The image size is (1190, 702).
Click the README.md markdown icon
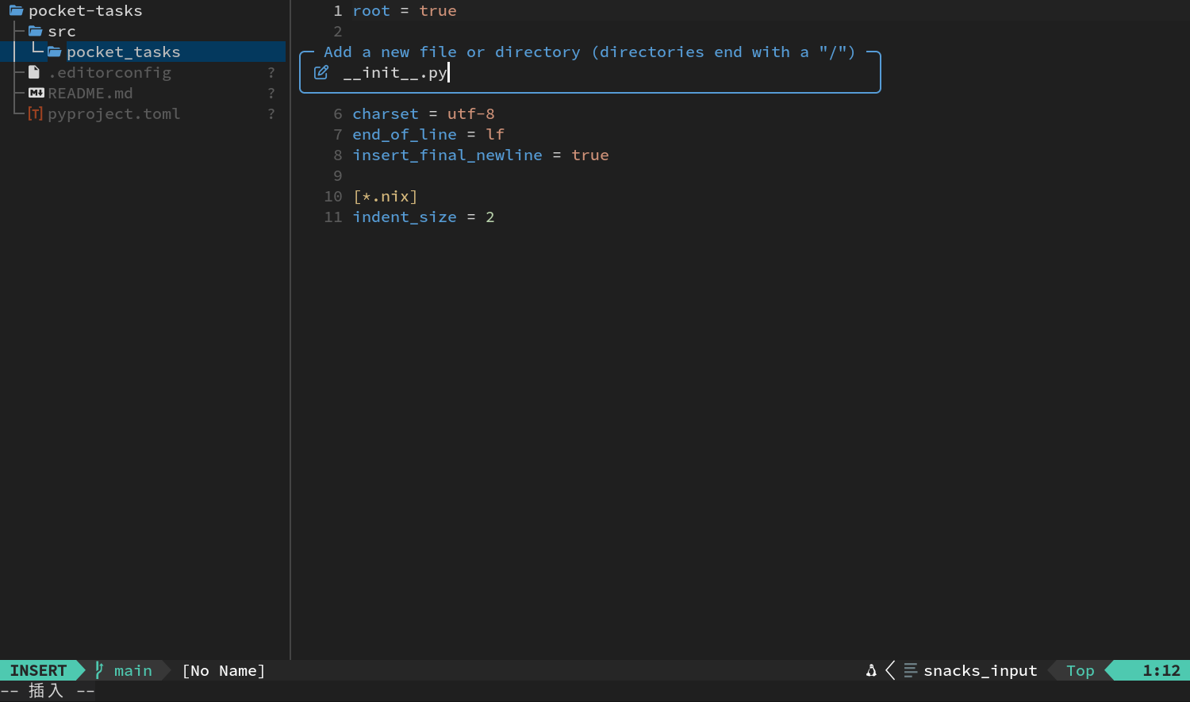[36, 93]
